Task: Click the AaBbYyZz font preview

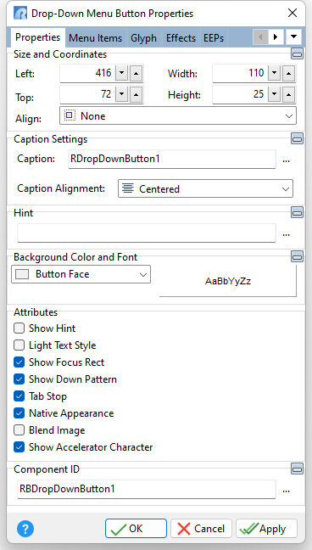Action: [228, 281]
